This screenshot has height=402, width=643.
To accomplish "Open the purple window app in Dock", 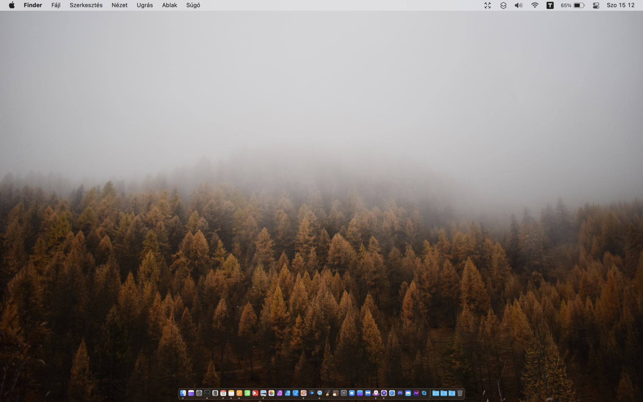I will [x=191, y=393].
